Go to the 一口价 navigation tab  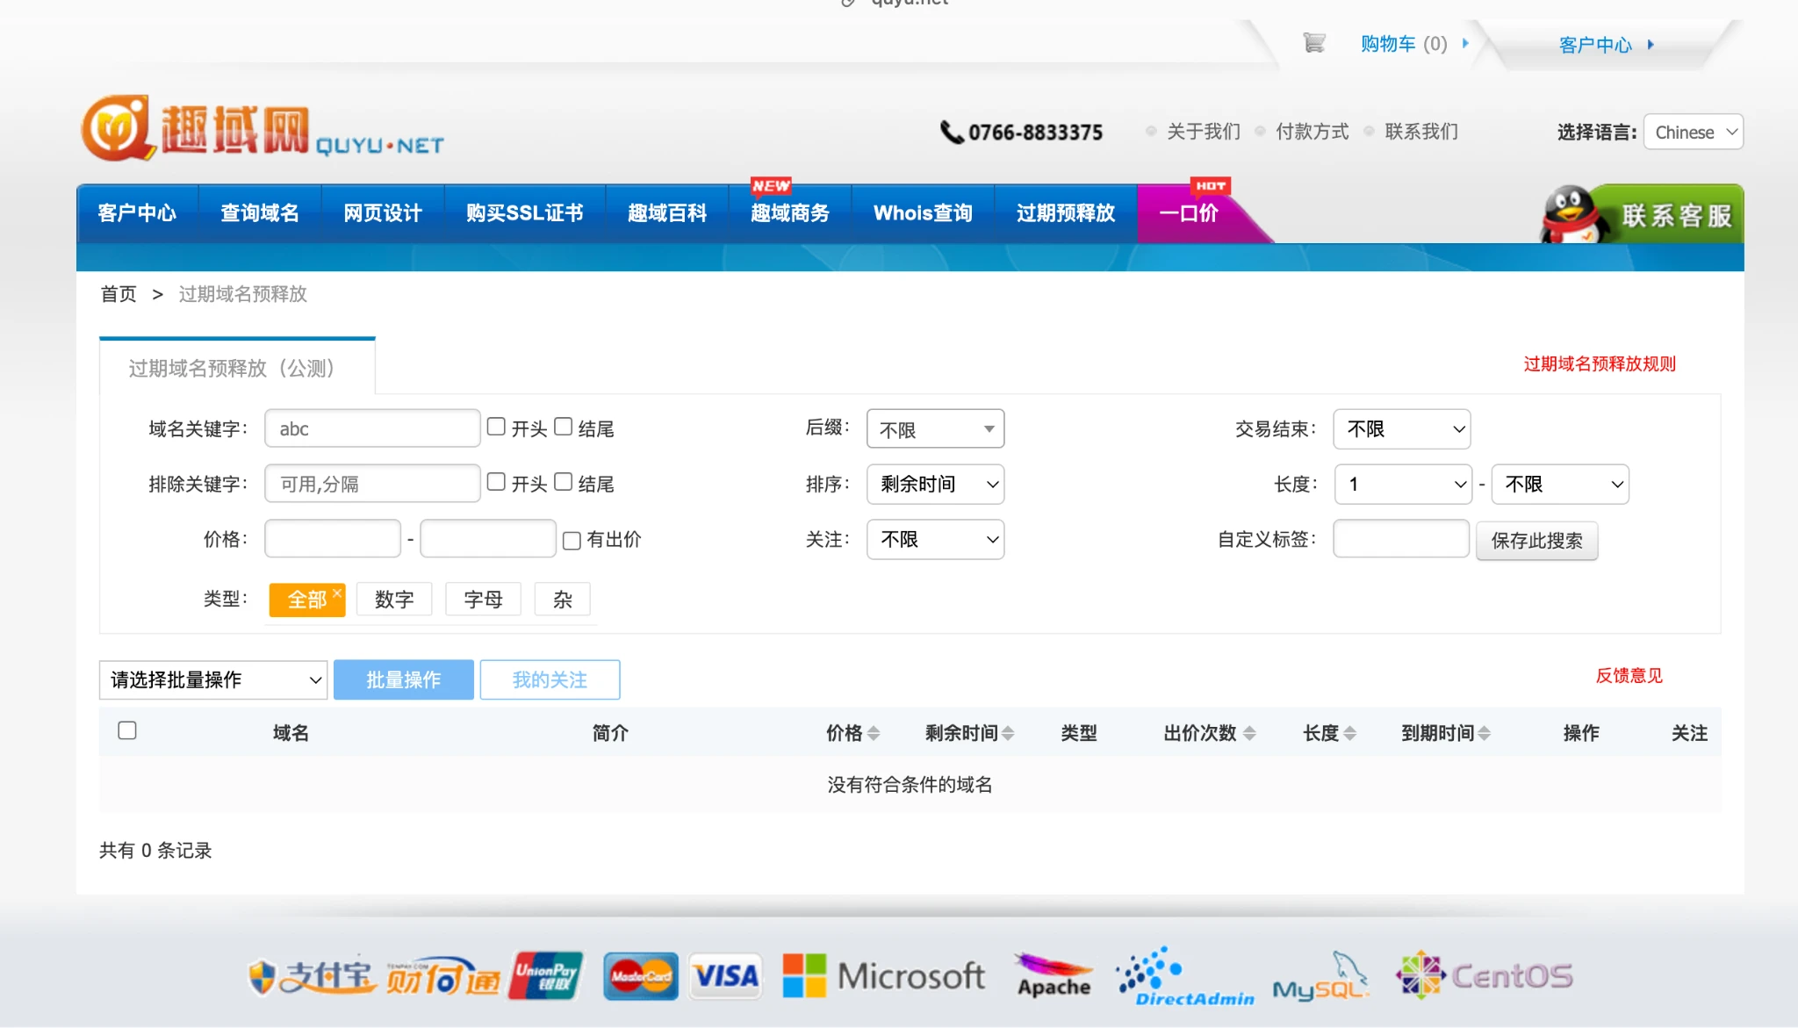coord(1188,213)
